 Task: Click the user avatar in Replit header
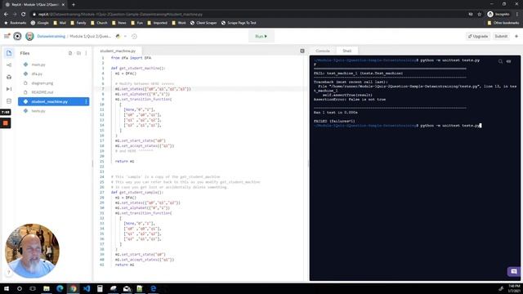tap(29, 36)
